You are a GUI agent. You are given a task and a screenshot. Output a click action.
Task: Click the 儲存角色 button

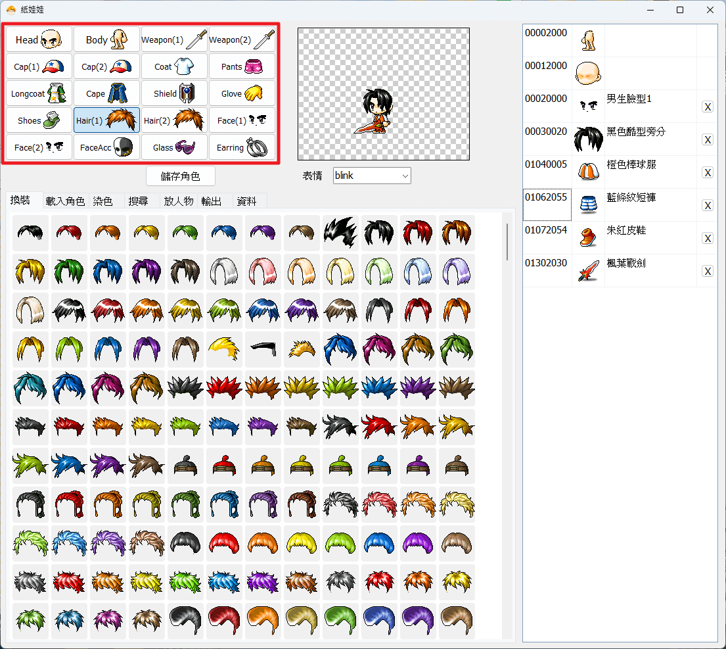click(181, 176)
